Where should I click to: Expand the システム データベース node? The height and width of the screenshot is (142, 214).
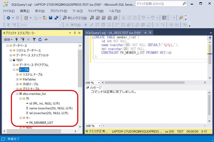[11, 51]
